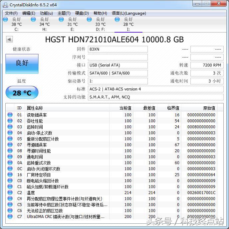This screenshot has width=229, height=229.
Task: Click the power-on hours 3 小时 field
Action: (207, 81)
